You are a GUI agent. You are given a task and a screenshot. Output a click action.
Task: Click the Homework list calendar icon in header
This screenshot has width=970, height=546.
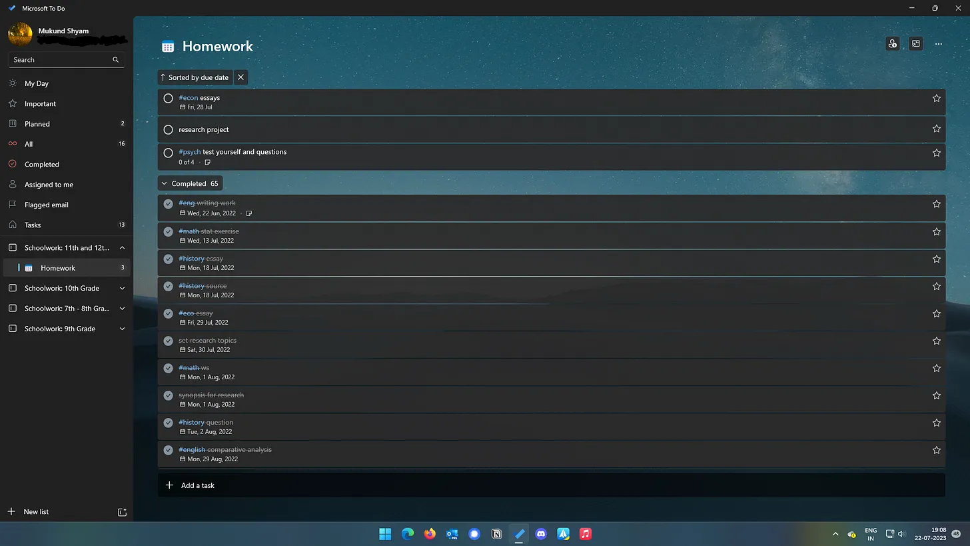168,47
